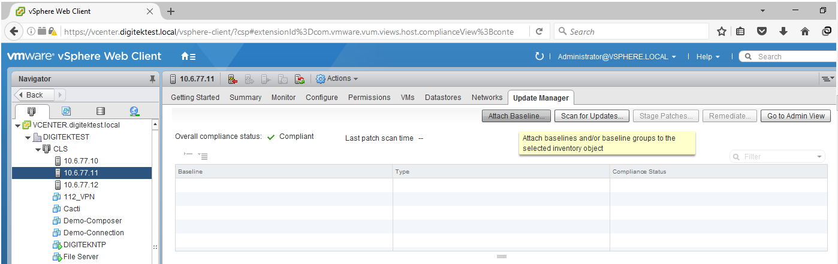The image size is (838, 264).
Task: Sort by the Compliance Status column header
Action: tap(718, 172)
